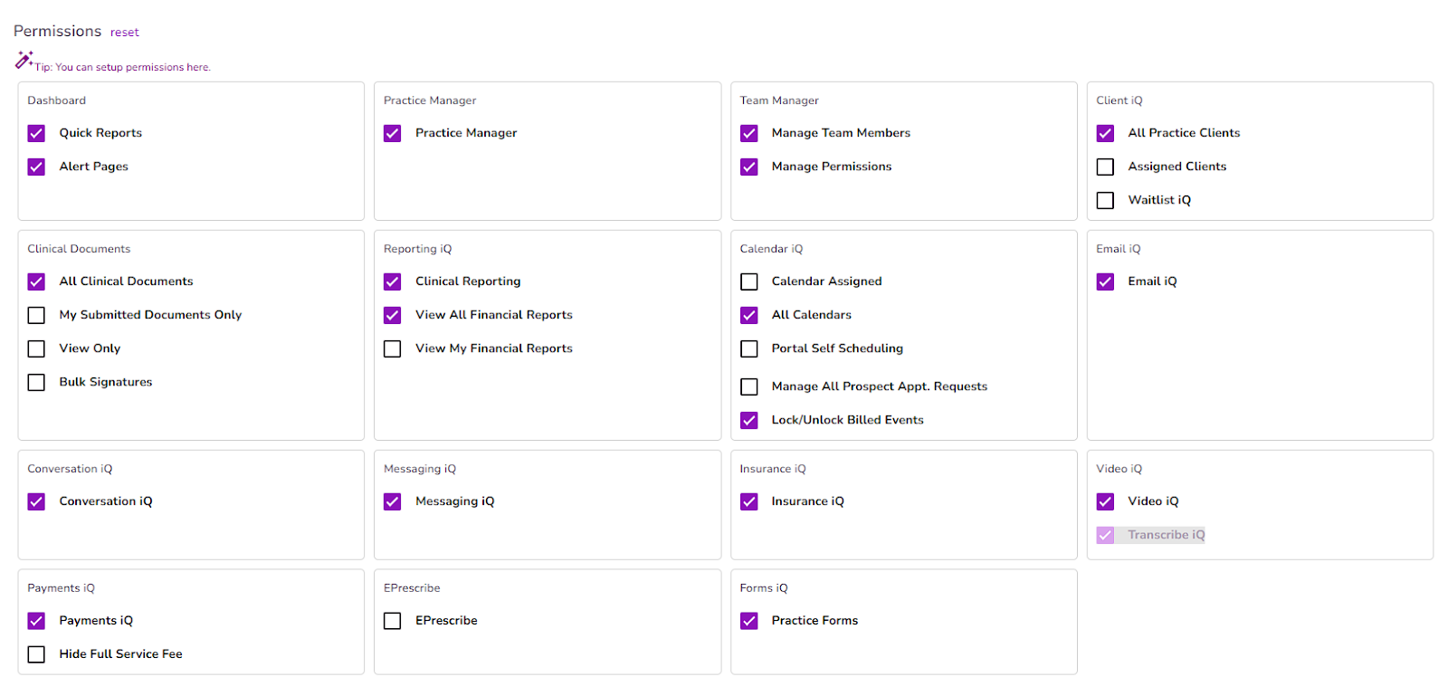This screenshot has height=696, width=1448.
Task: Click the 'Dashboard' section heading
Action: pos(56,100)
